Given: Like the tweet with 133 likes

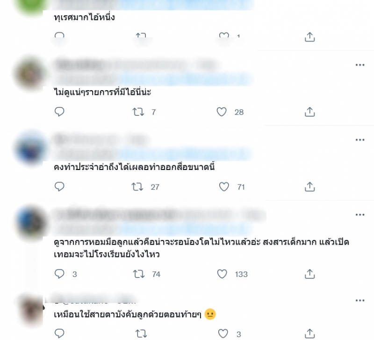Looking at the screenshot, I should click(222, 274).
